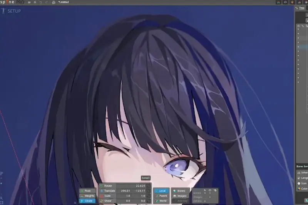
Task: Click the eye icon in tree header
Action: 298,26
